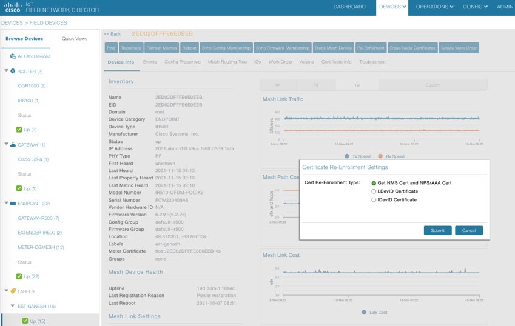The height and width of the screenshot is (326, 515).
Task: Select the Device Info tab
Action: coord(121,62)
